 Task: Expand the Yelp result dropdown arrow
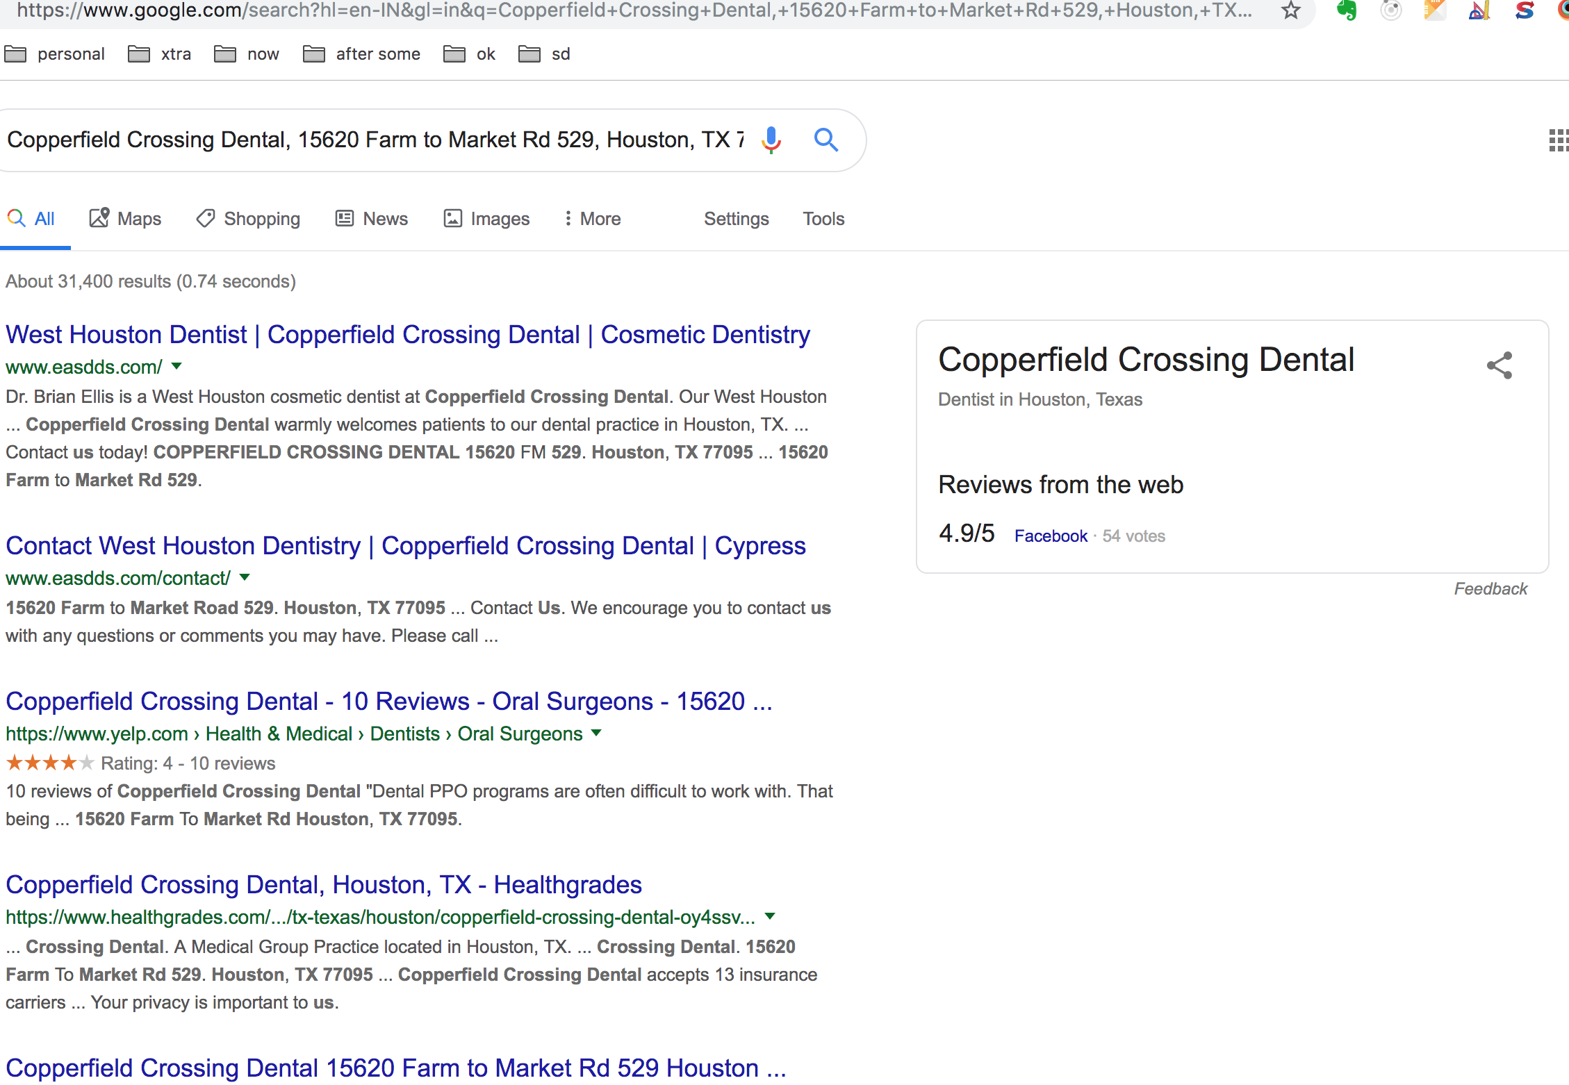596,733
